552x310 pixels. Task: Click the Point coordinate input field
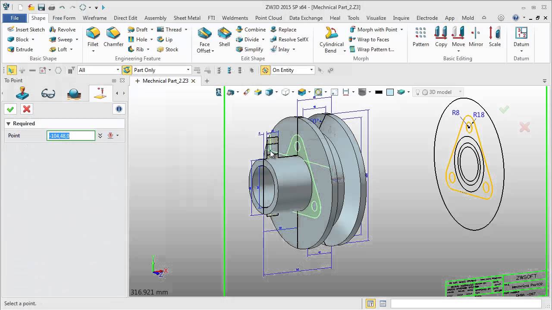pyautogui.click(x=71, y=136)
